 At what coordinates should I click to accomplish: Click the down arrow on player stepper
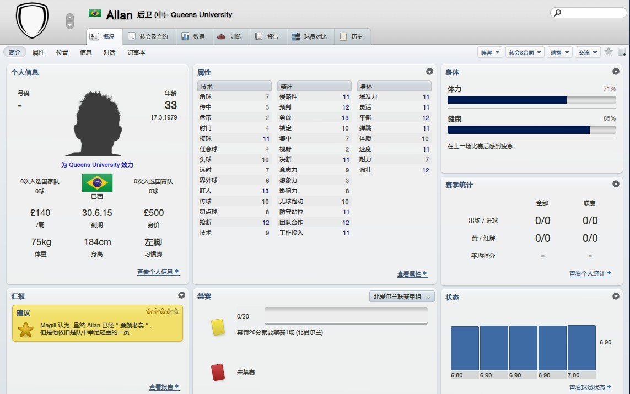tap(70, 25)
